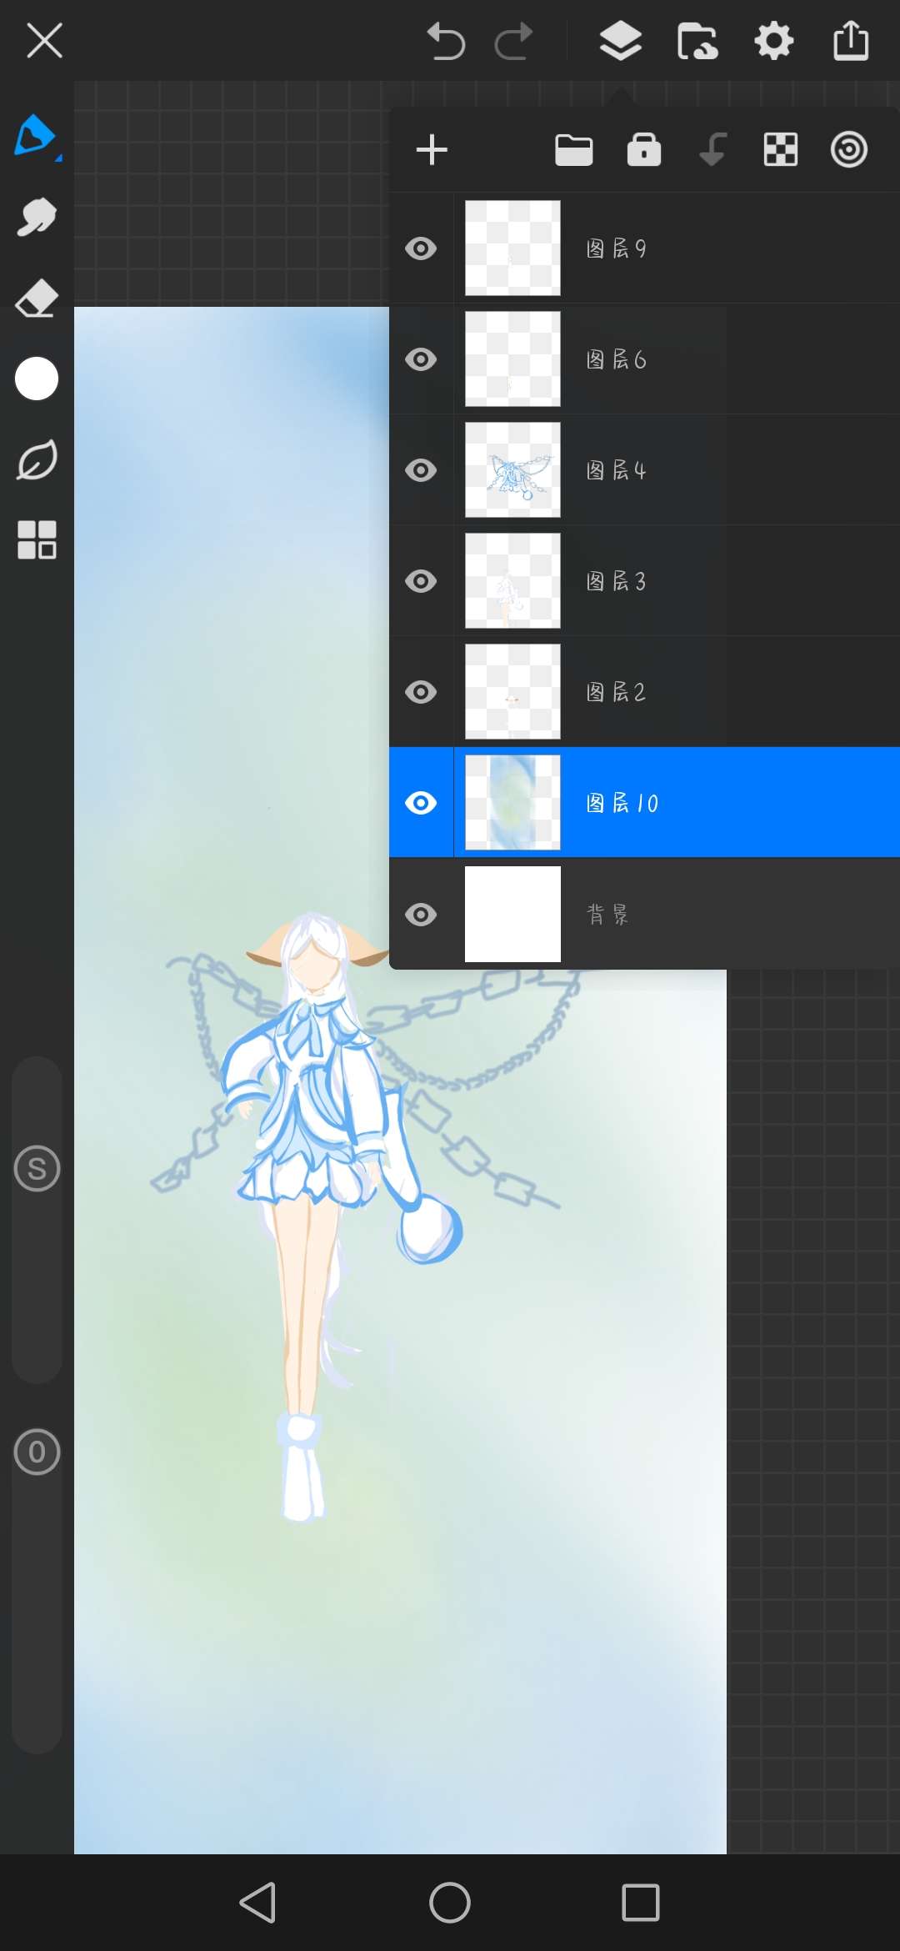Select the 图层 2 thumbnail
Screen dimensions: 900x1951
click(512, 692)
